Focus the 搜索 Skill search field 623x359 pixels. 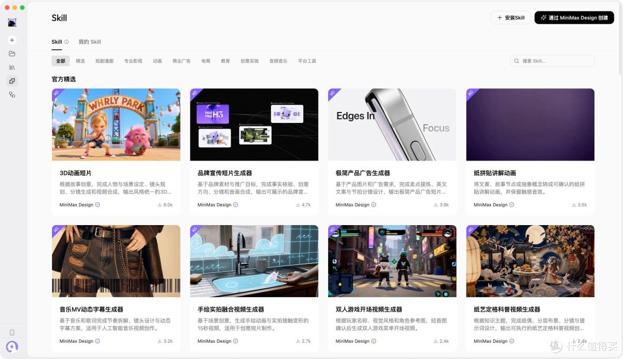click(x=552, y=61)
